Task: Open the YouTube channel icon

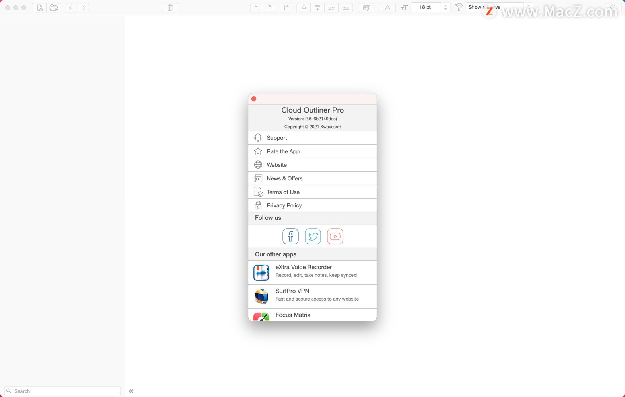Action: pos(335,236)
